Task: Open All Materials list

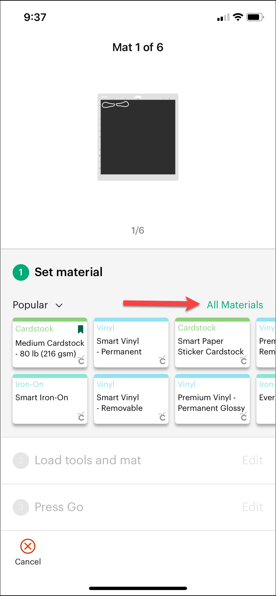Action: tap(235, 305)
